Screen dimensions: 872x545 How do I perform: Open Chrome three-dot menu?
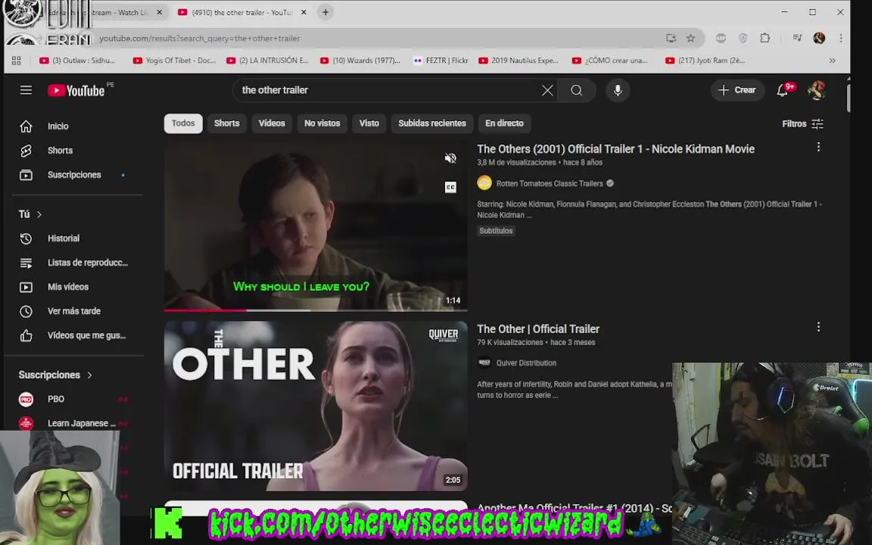tap(841, 38)
